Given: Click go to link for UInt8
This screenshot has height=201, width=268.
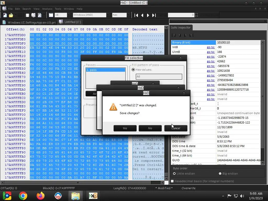Looking at the screenshot, I should click(x=211, y=52).
